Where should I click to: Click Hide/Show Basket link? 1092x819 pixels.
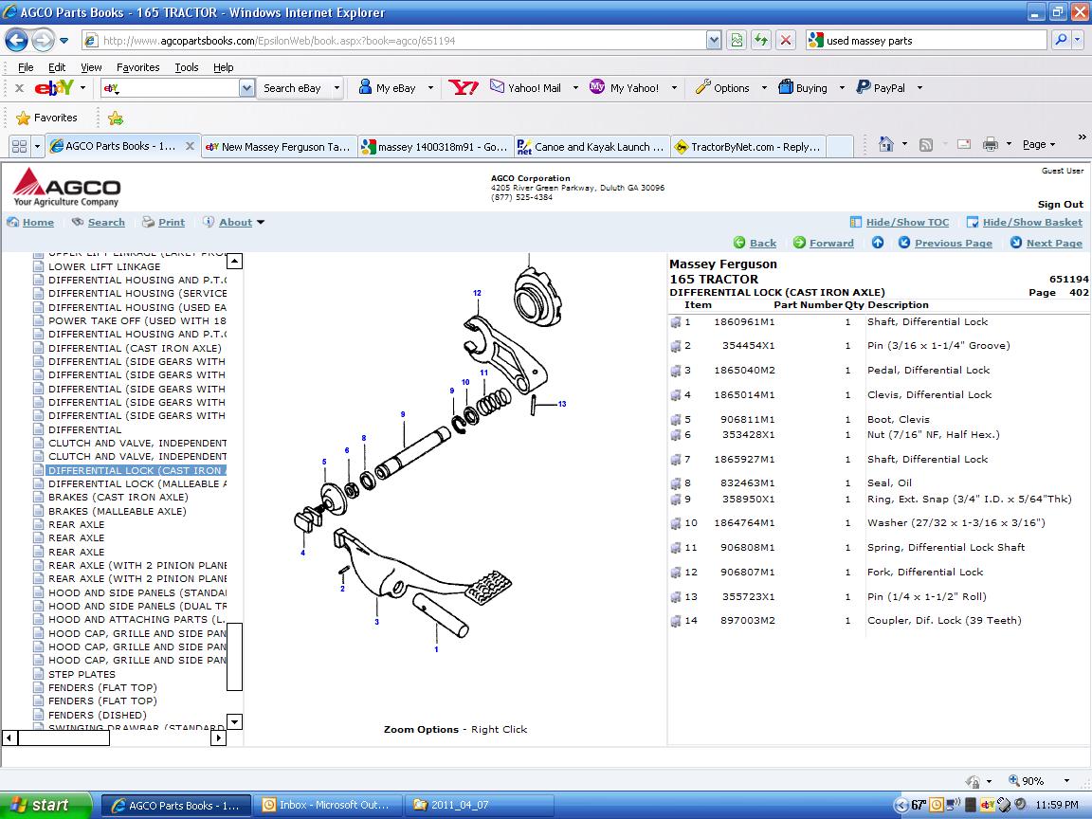pos(1032,222)
